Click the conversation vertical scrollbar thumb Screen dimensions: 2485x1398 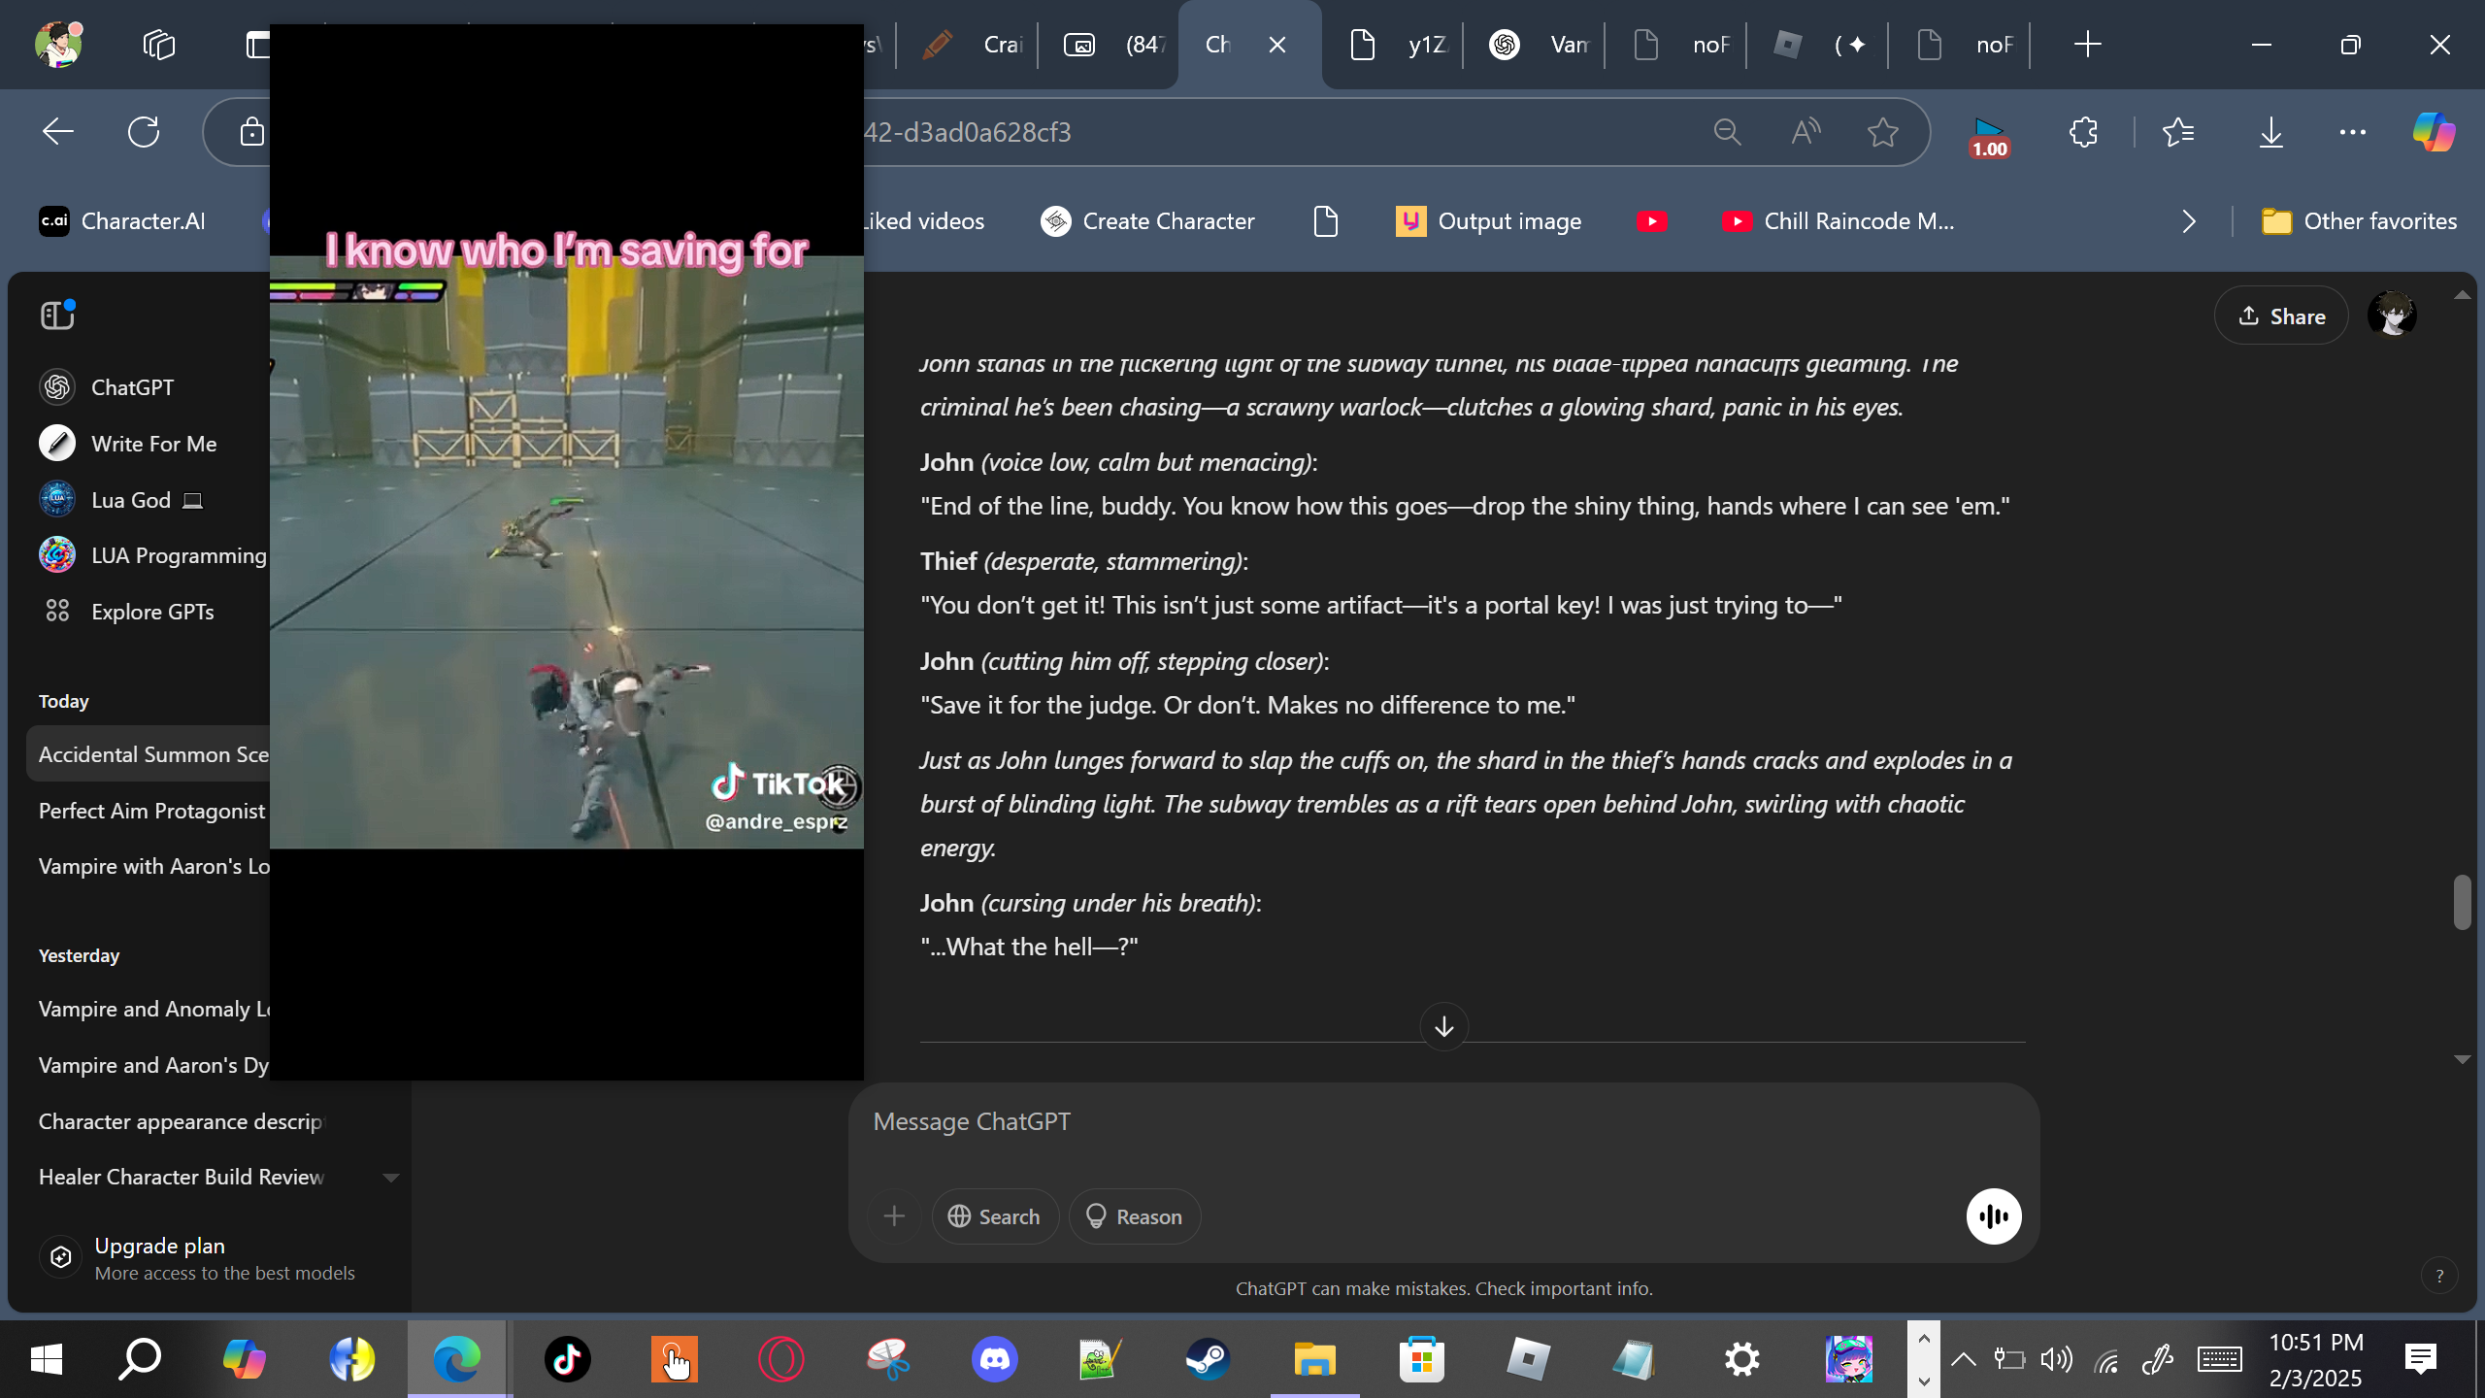tap(2462, 903)
